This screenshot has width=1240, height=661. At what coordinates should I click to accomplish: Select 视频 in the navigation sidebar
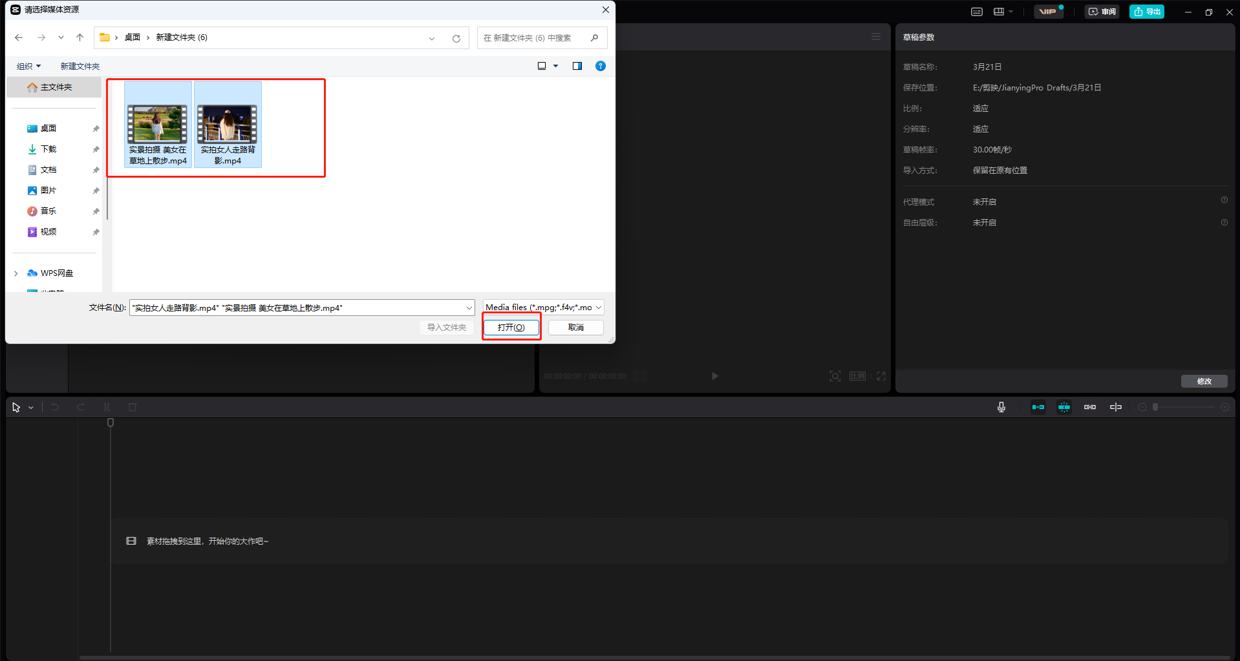pos(48,232)
